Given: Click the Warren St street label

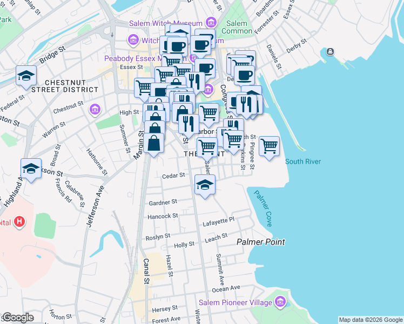Looking at the screenshot, I should coord(54,129).
